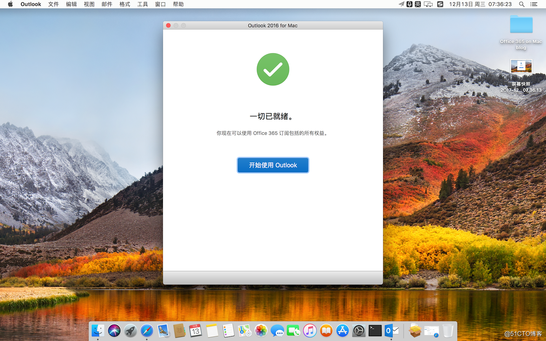
Task: Open Reminders from the Dock
Action: click(228, 331)
